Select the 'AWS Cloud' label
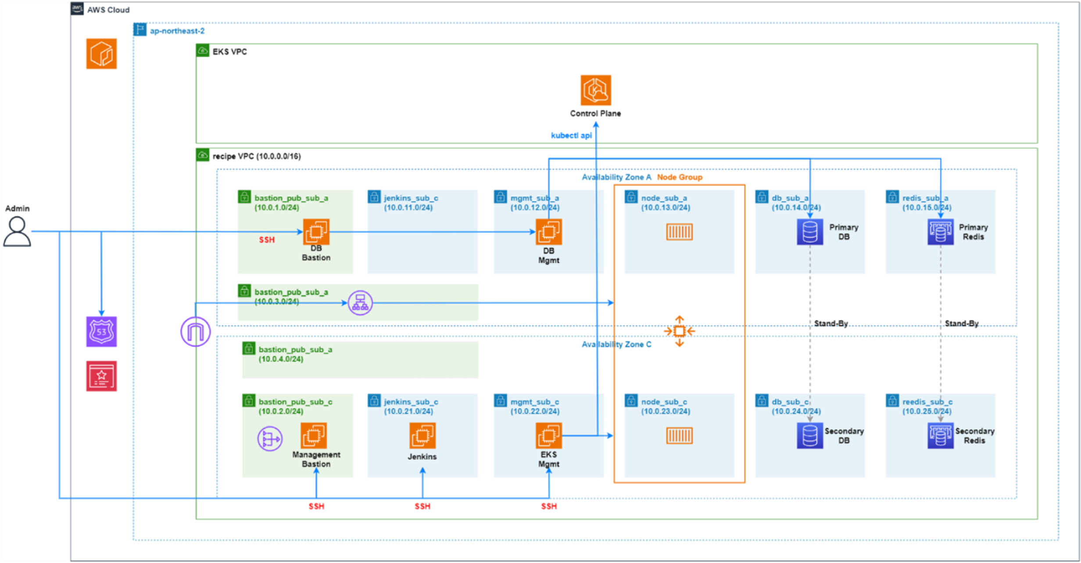1081x563 pixels. pos(108,10)
